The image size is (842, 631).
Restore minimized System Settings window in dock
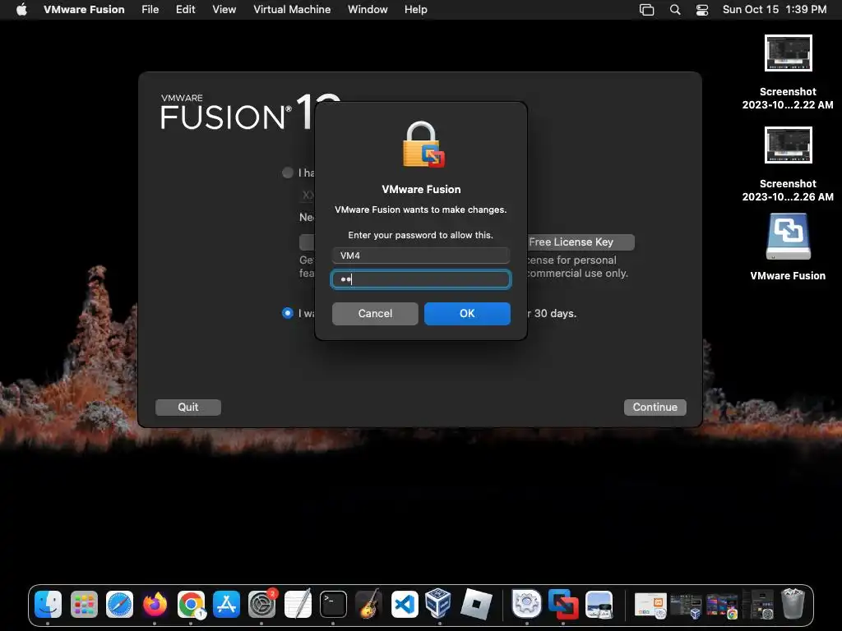click(x=757, y=606)
